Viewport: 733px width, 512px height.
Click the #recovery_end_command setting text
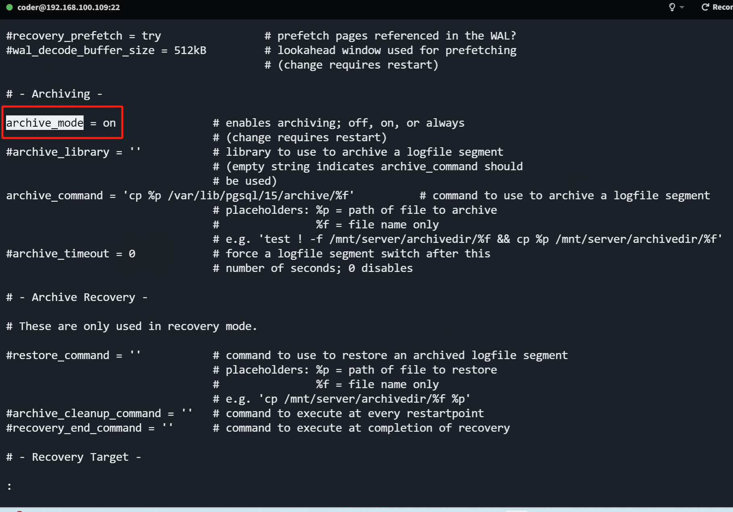[90, 428]
